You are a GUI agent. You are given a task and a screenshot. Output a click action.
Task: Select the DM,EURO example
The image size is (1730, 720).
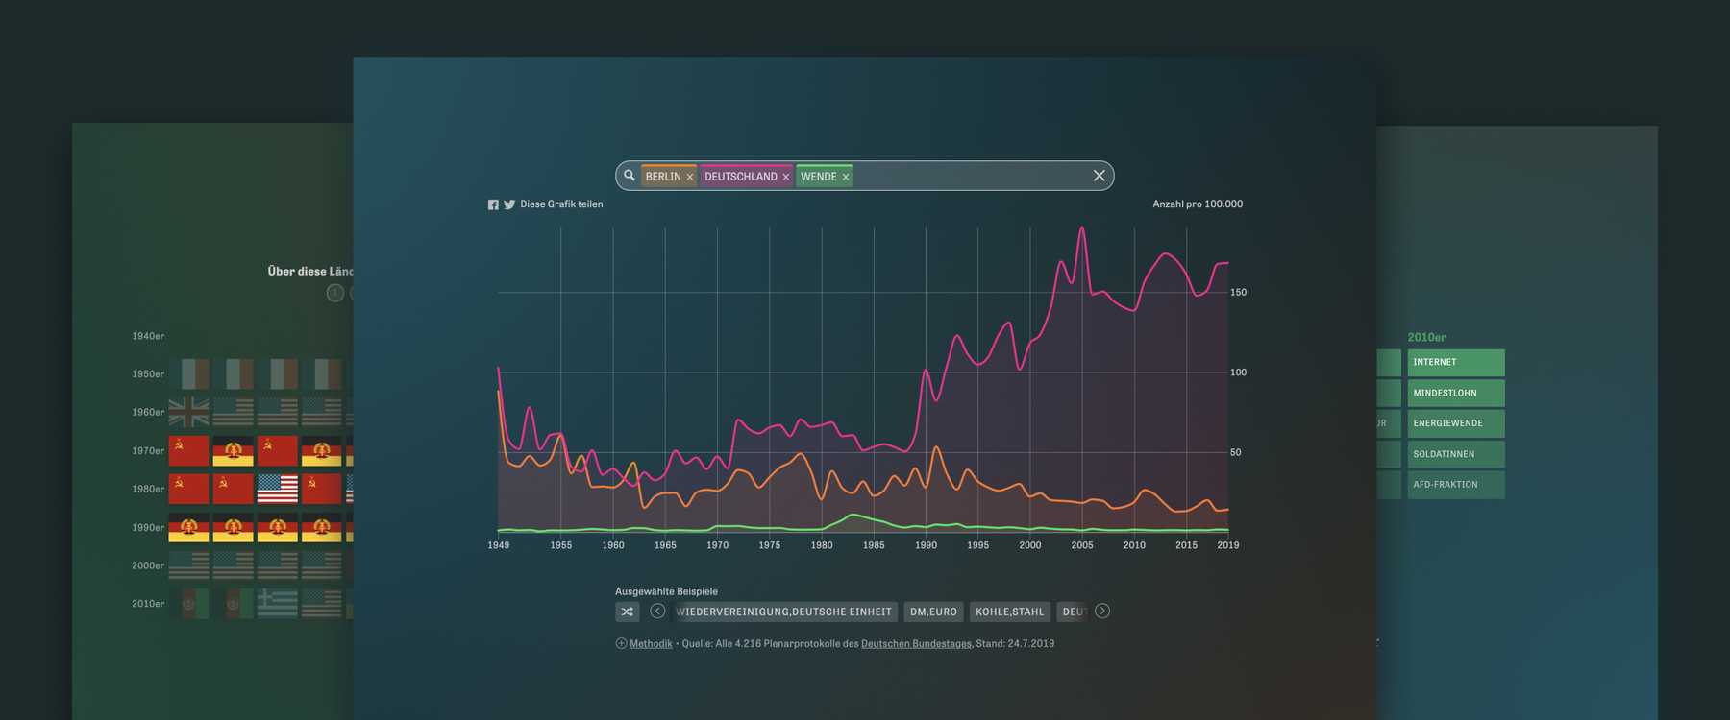tap(933, 612)
